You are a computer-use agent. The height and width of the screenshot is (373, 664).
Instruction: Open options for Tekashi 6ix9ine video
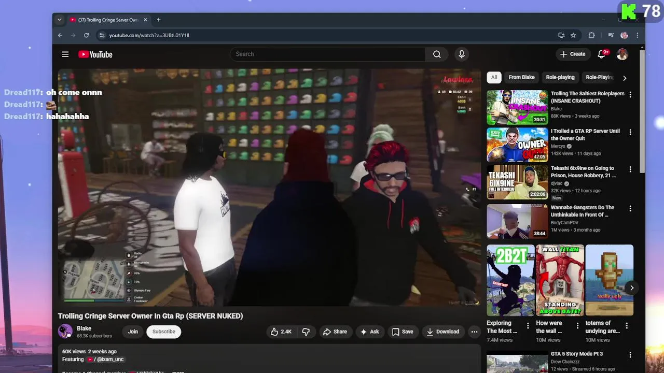[x=630, y=169]
